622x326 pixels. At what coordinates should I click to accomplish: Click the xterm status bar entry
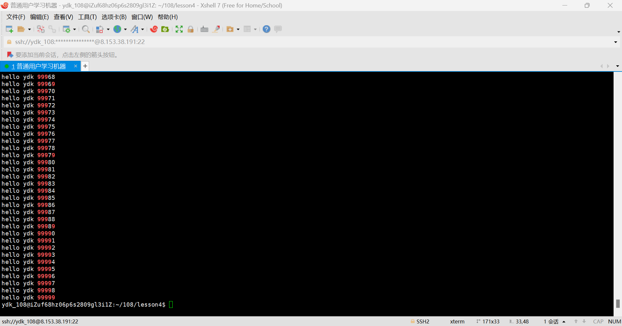coord(457,321)
